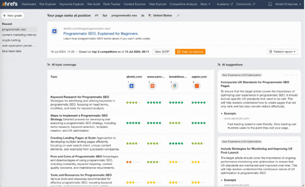The image size is (305, 187).
Task: Click semrush score dots for Creating Landing Pages
Action: 154,144
